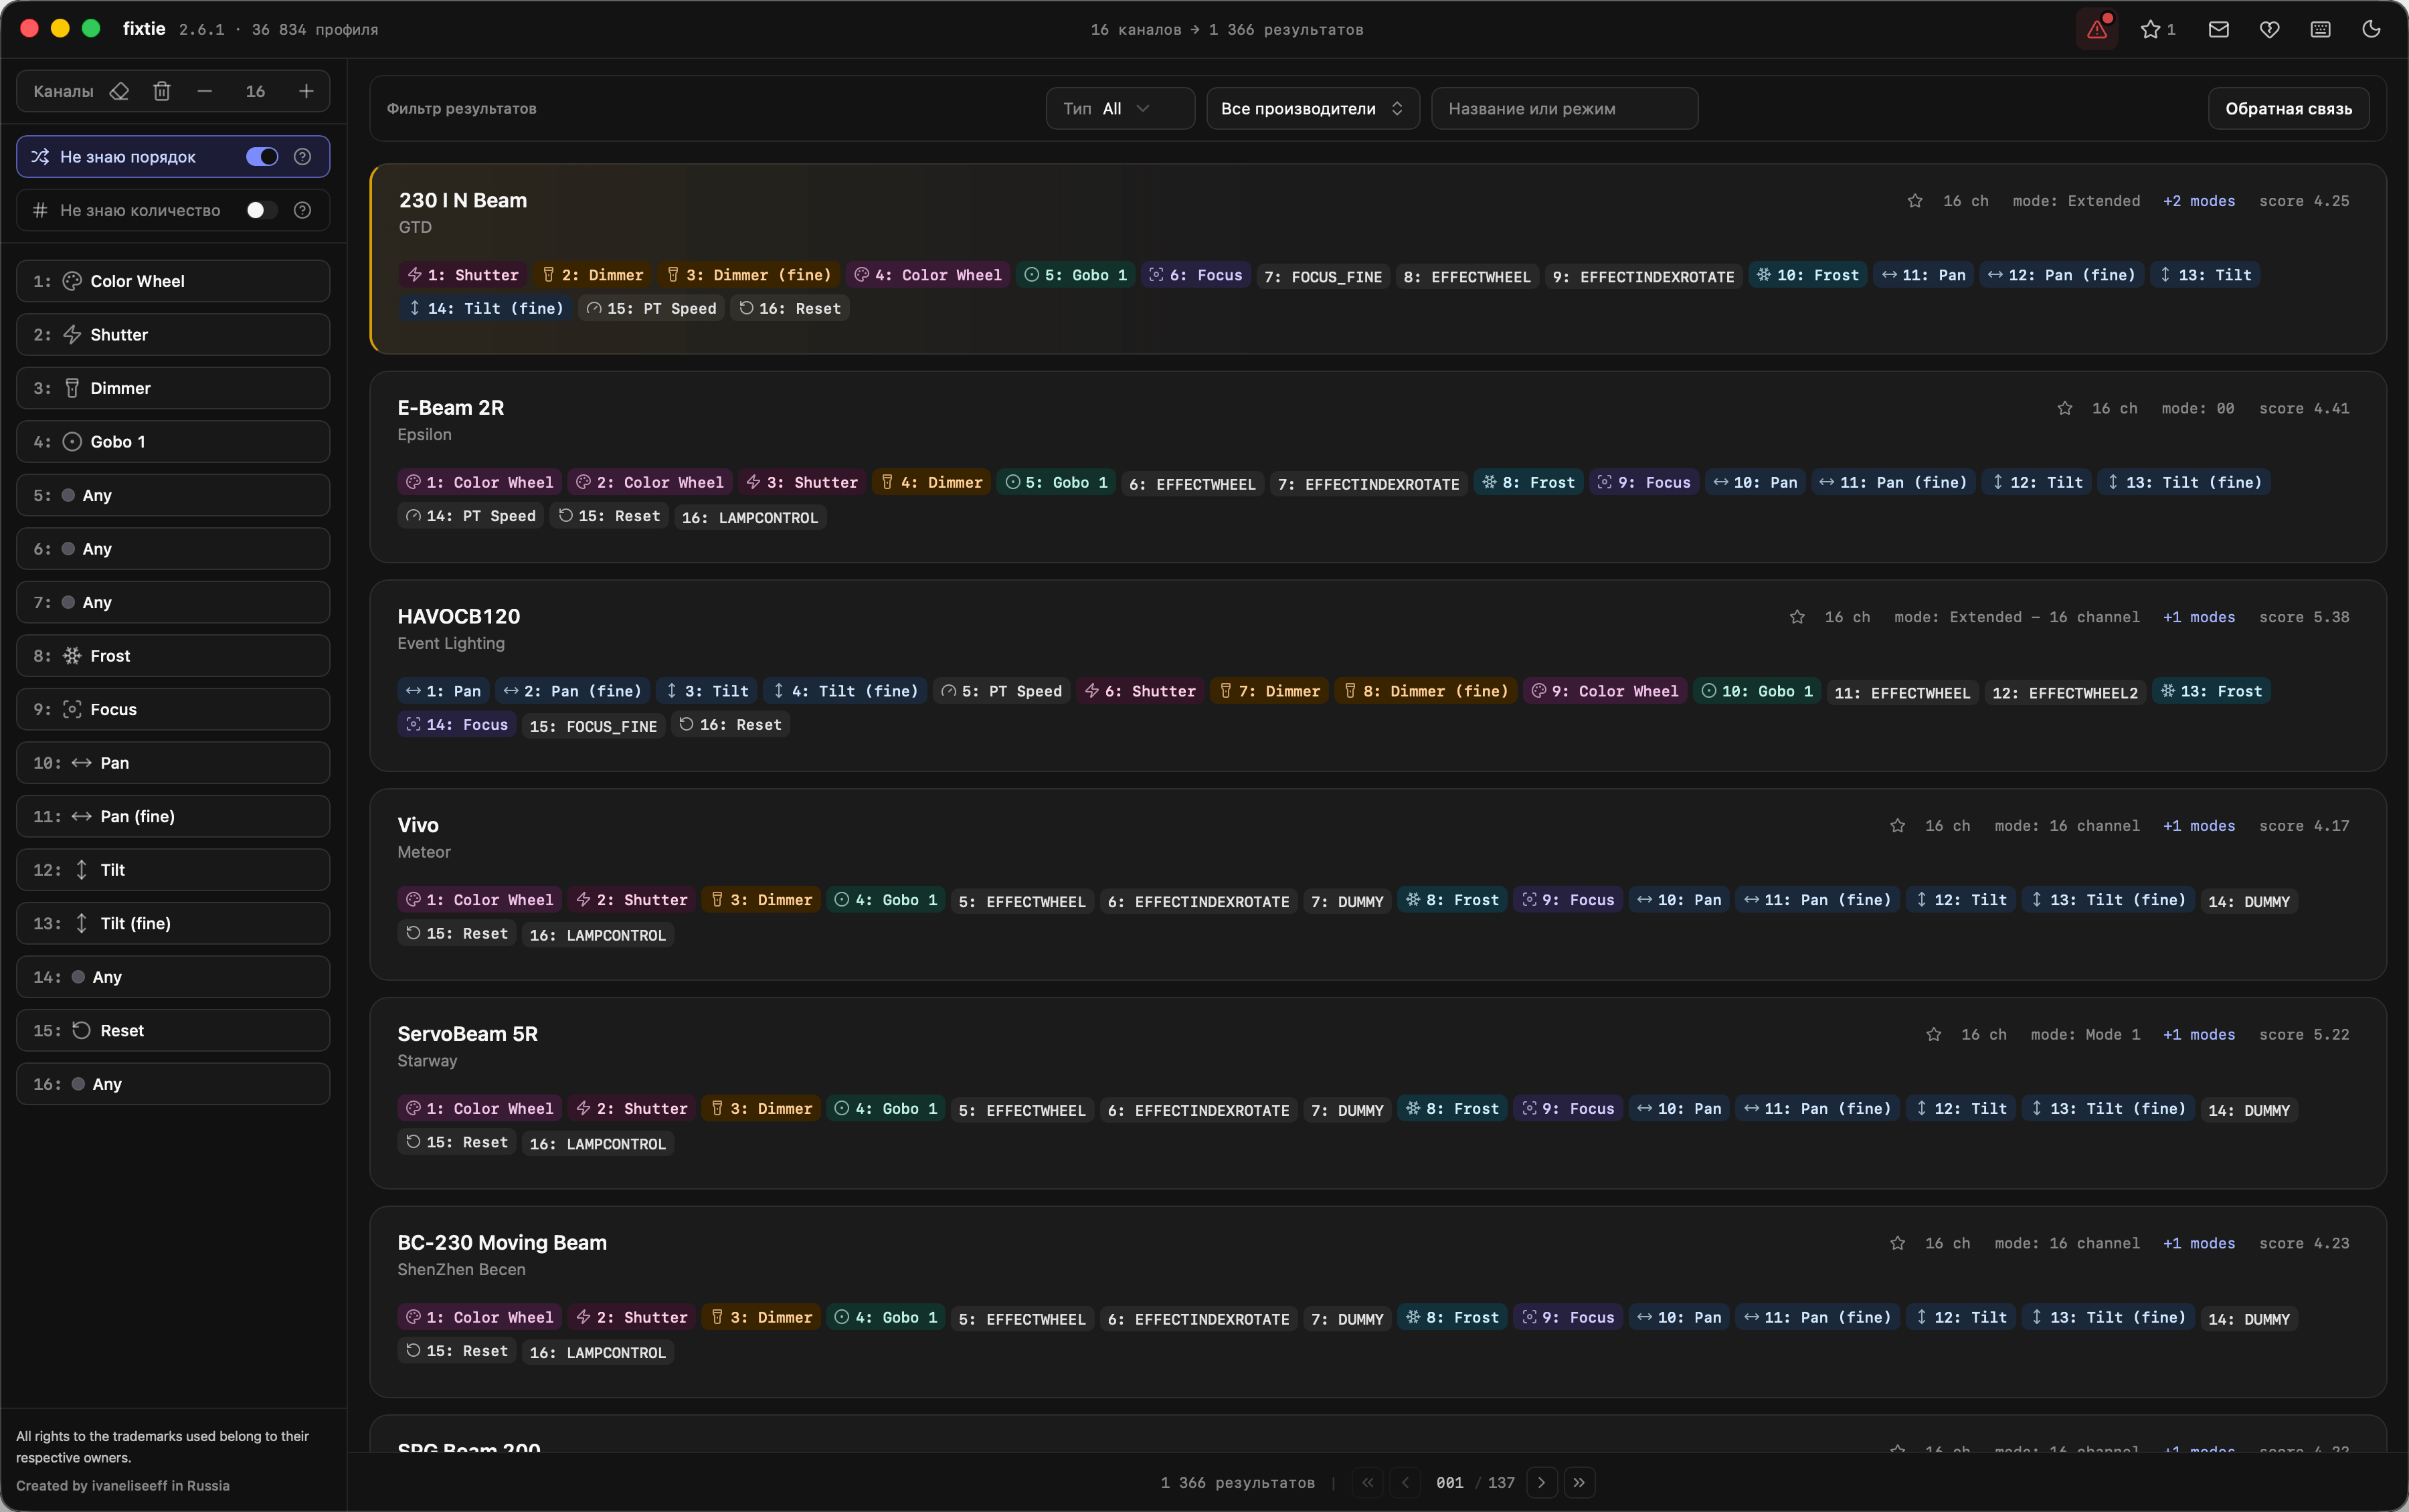
Task: Expand +1 modes on BC-230 Moving Beam
Action: click(2199, 1243)
